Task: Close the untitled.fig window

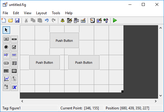Action: 157,4
